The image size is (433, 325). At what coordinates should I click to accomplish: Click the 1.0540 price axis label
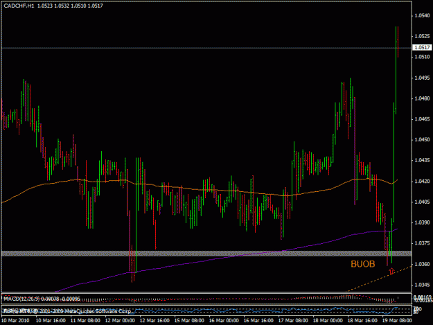(422, 16)
